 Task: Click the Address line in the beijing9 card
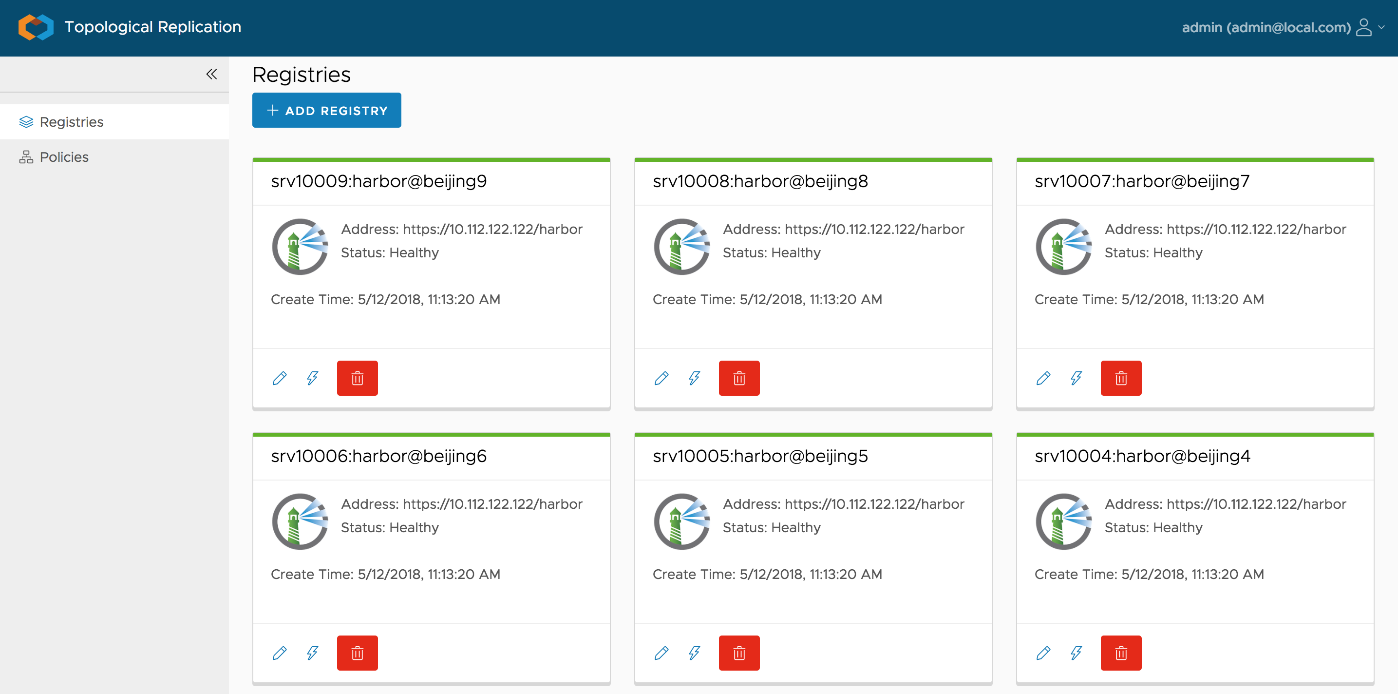[x=462, y=229]
